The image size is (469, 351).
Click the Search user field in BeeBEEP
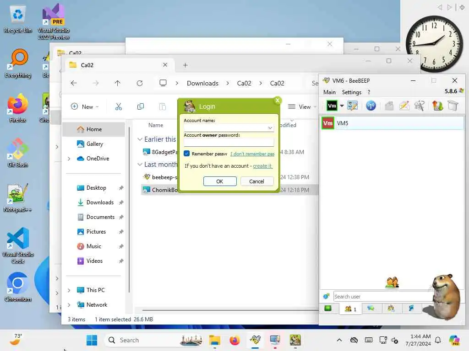(x=383, y=296)
